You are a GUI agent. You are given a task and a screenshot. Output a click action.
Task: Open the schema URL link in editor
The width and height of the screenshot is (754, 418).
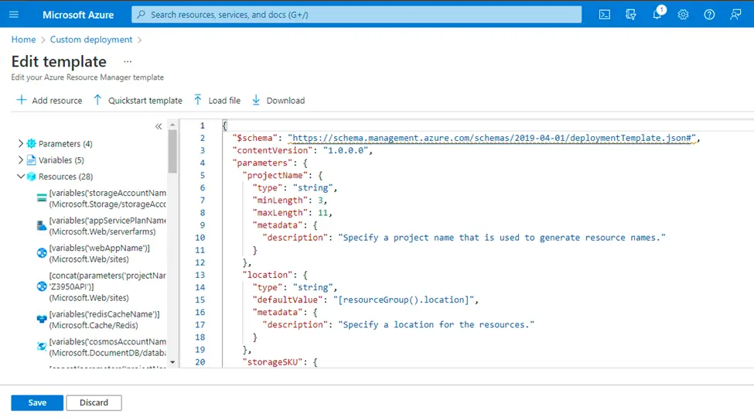(491, 139)
